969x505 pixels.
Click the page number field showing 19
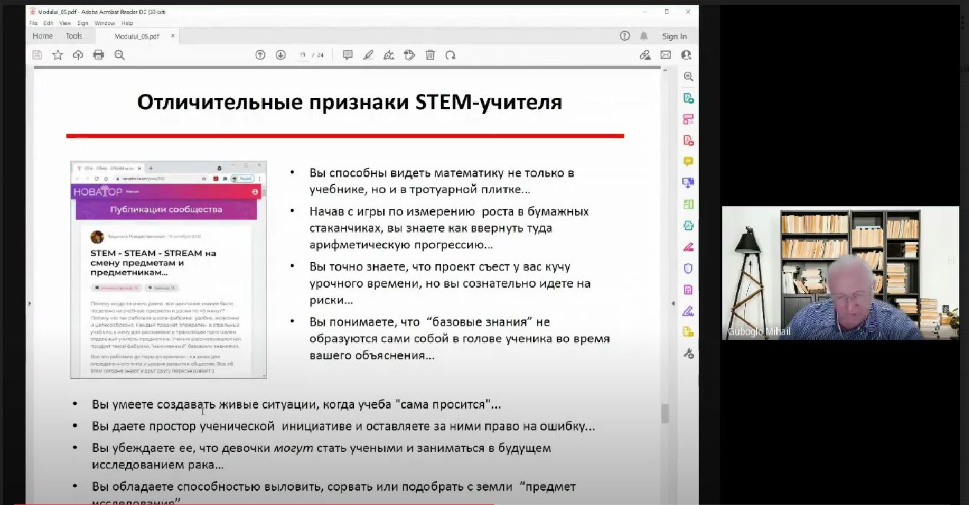[303, 55]
